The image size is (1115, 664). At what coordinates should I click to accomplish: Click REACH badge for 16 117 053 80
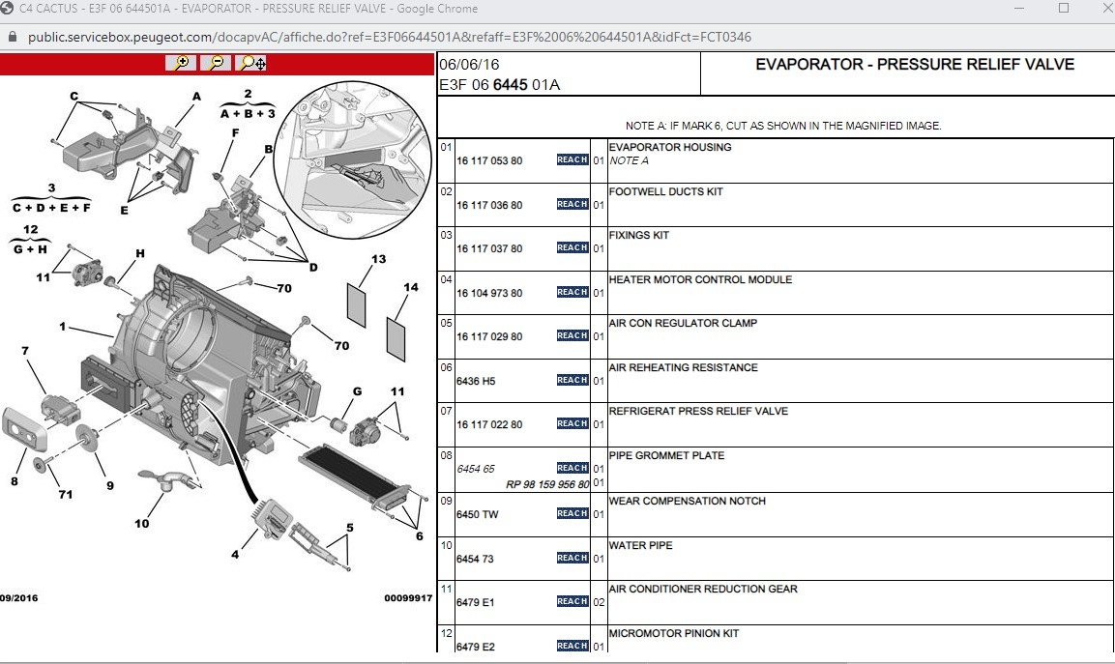point(572,159)
